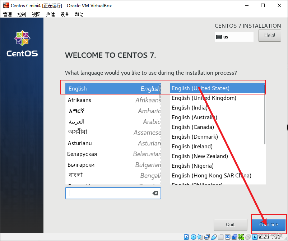Select Afrikaans in the language list
Image resolution: width=288 pixels, height=241 pixels.
(x=113, y=100)
